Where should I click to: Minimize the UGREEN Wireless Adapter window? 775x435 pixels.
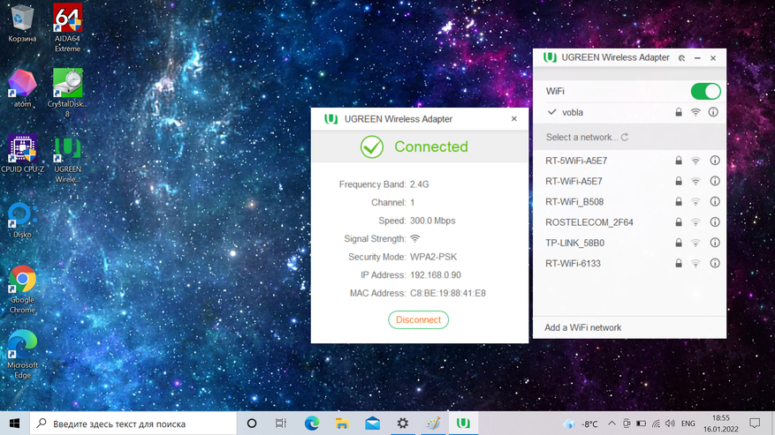click(697, 58)
